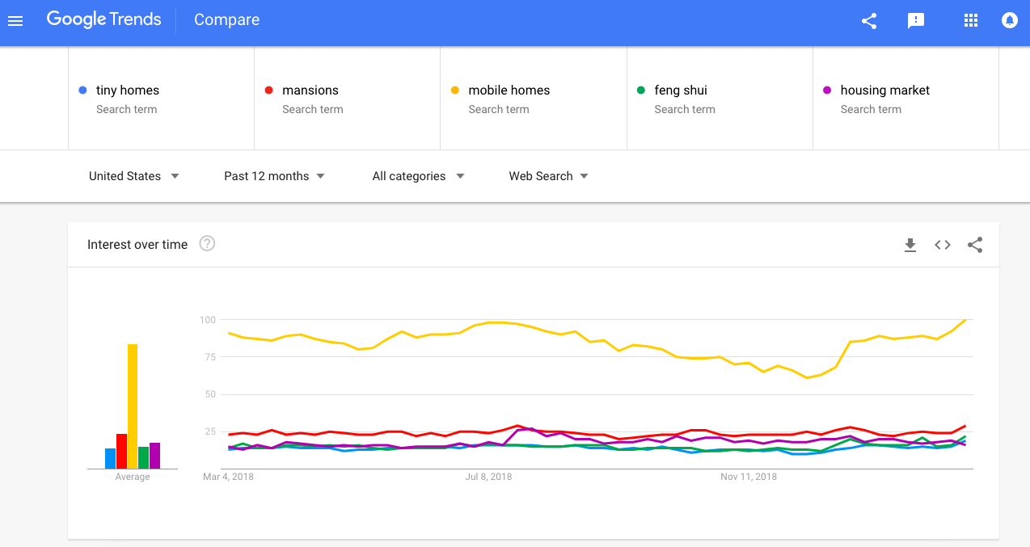The height and width of the screenshot is (547, 1030).
Task: Open the embed code view for the chart
Action: 942,245
